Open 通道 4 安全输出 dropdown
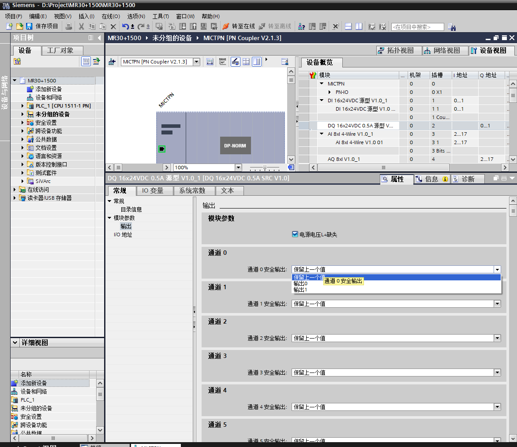This screenshot has width=517, height=447. pos(497,407)
